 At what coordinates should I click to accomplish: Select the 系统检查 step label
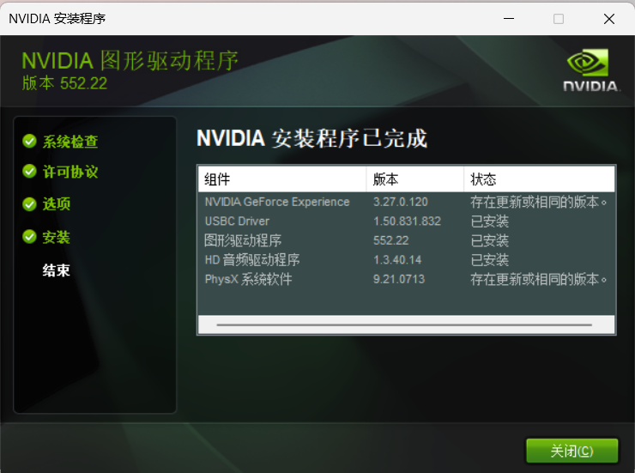pyautogui.click(x=70, y=142)
